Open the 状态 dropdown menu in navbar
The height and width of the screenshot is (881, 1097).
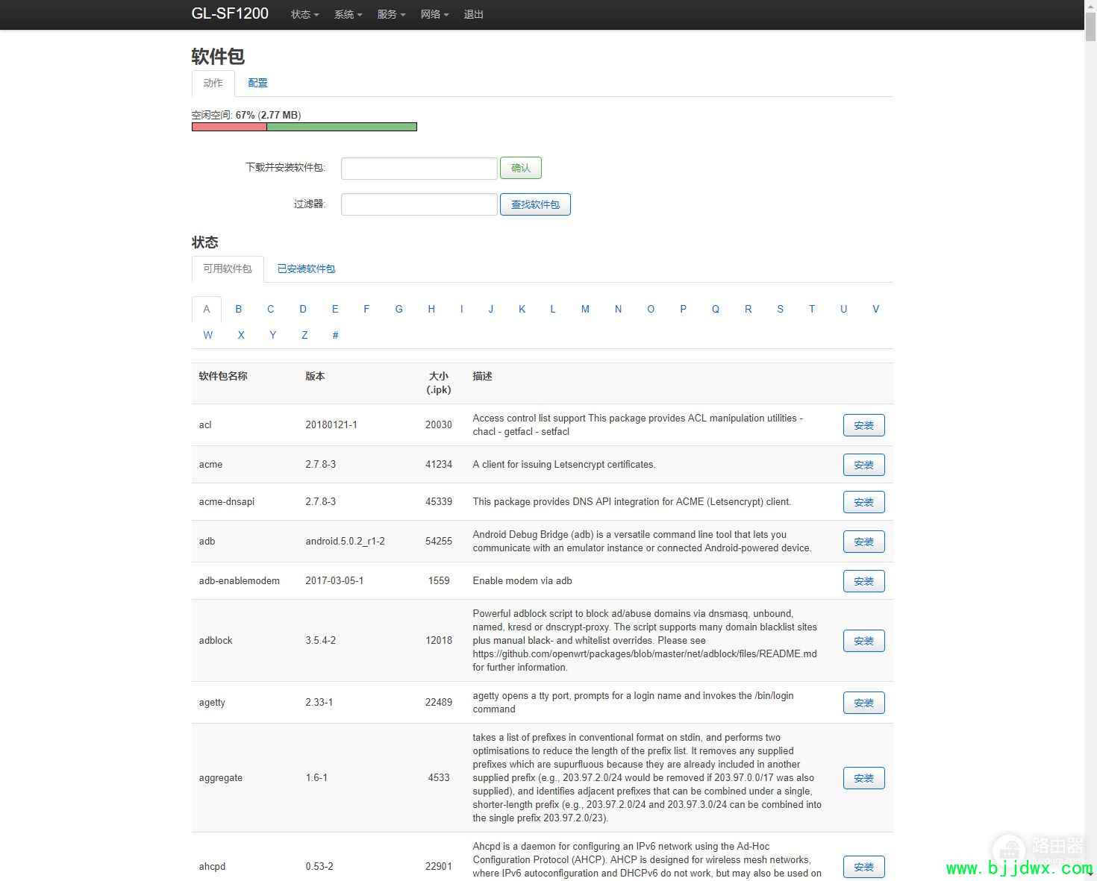304,14
